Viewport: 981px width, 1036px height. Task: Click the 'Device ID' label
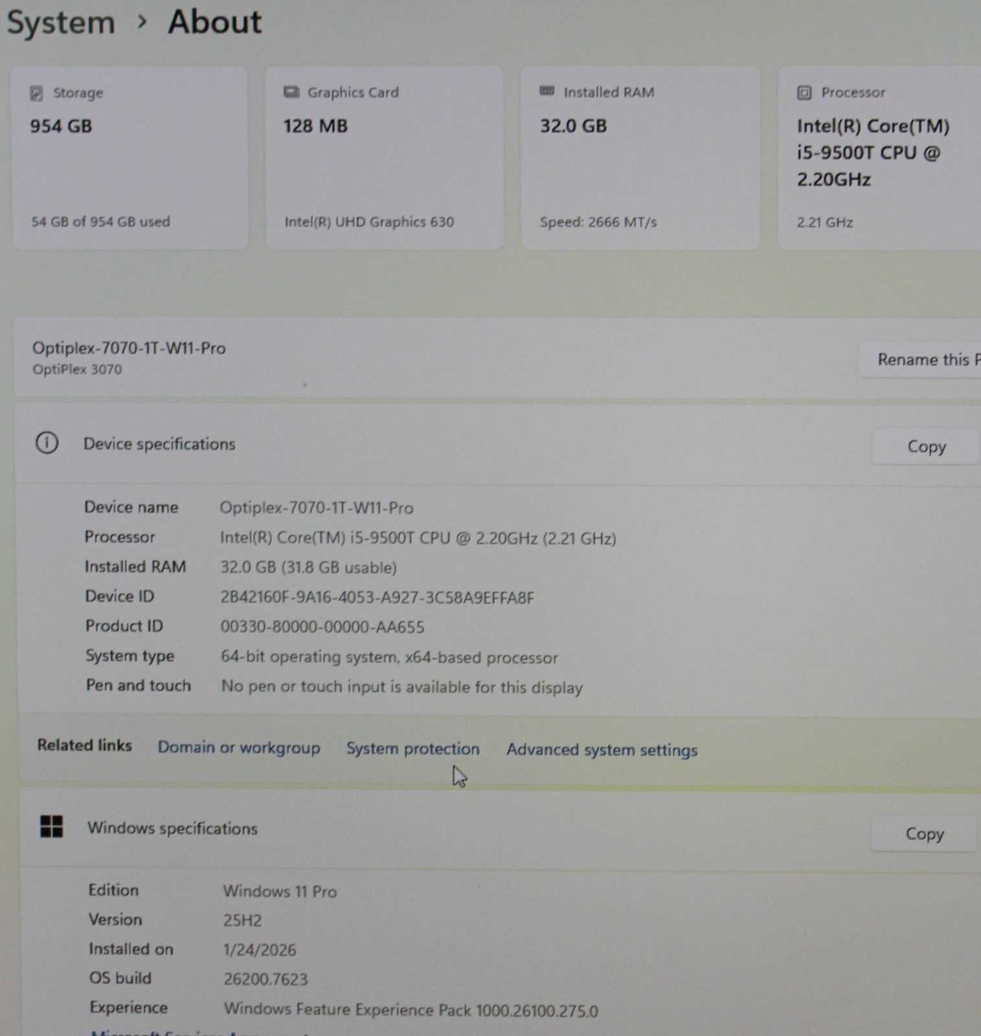click(x=120, y=596)
